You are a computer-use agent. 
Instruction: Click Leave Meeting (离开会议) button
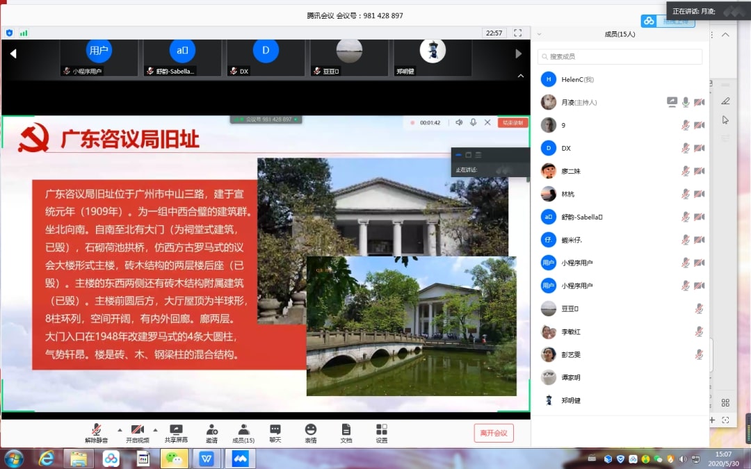(x=494, y=433)
